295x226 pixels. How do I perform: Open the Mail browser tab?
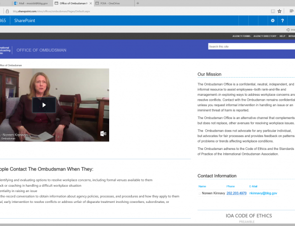pyautogui.click(x=32, y=3)
